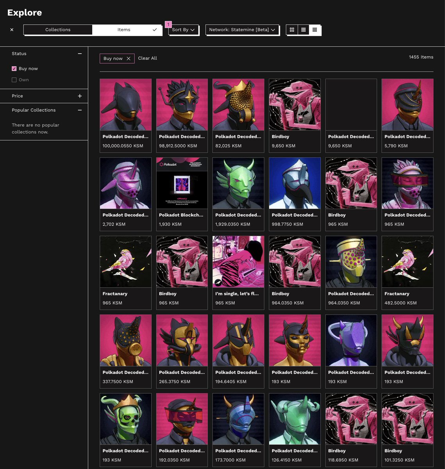This screenshot has width=445, height=469.
Task: Open the item priced 194.6405 KSM
Action: 238,351
